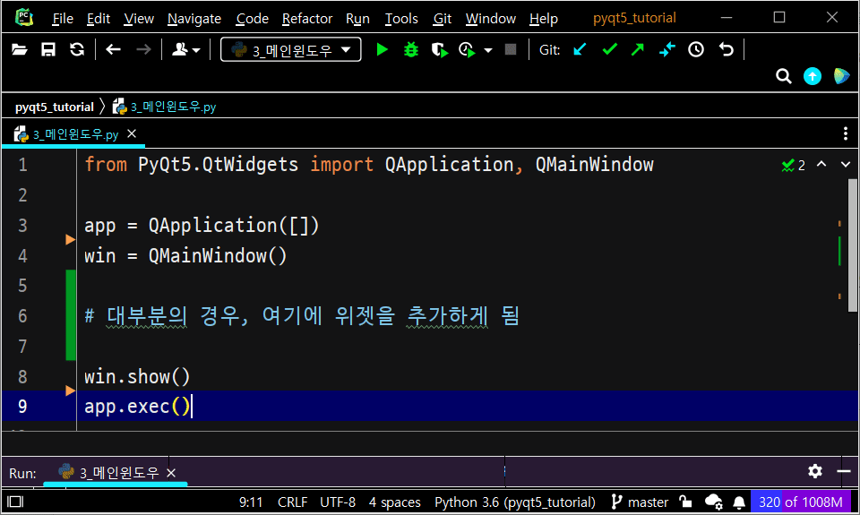The height and width of the screenshot is (515, 860).
Task: Open the Help menu
Action: (543, 19)
